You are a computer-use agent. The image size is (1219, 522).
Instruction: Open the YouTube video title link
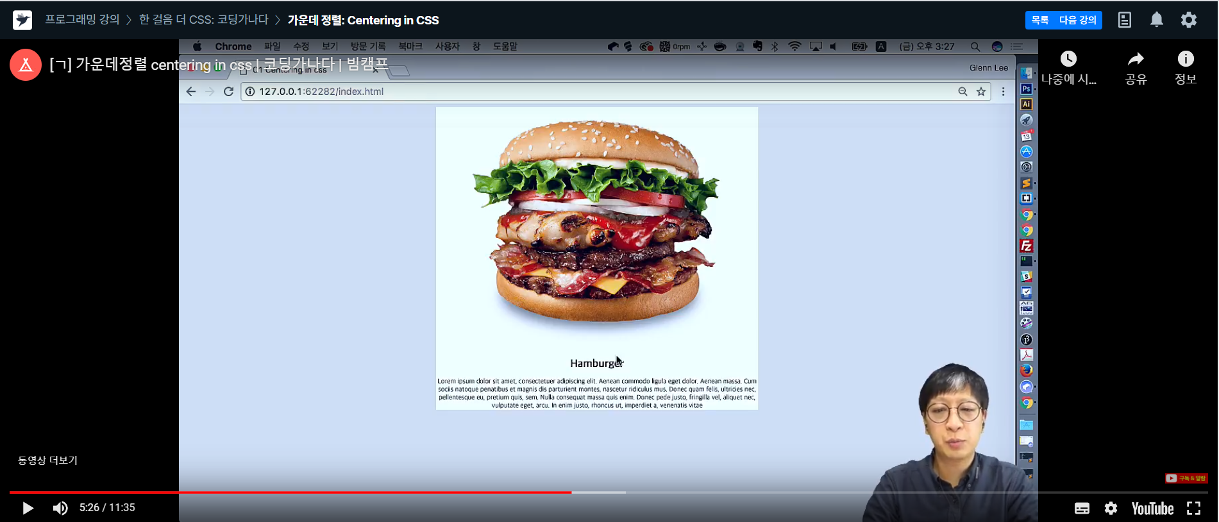coord(219,64)
